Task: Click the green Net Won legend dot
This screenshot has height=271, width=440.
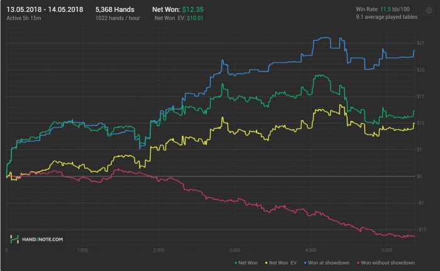Action: pos(235,262)
